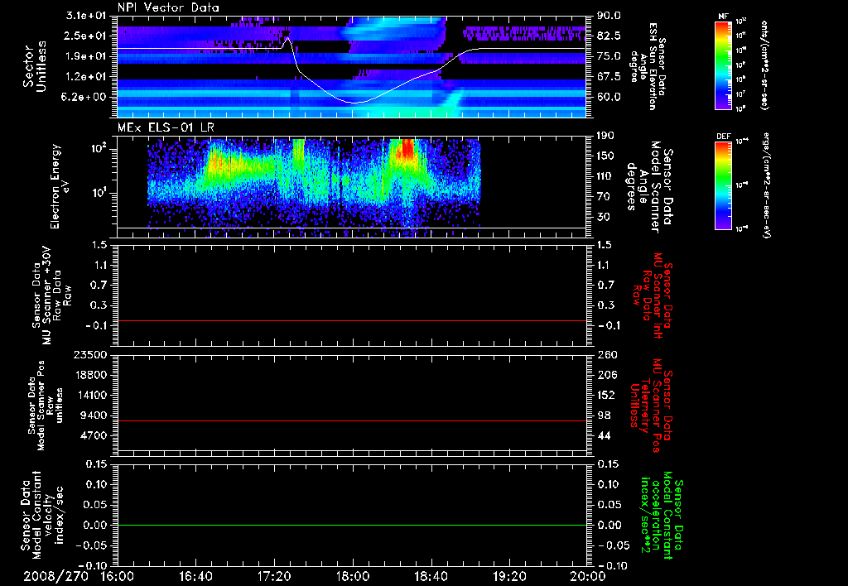The image size is (848, 586).
Task: Click the 20:00 time axis label
Action: 588,576
